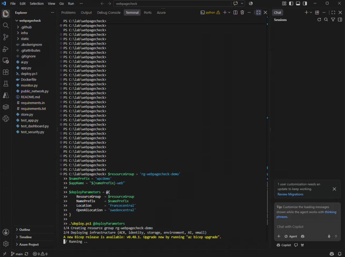Screen dimensions: 345x257
Task: Add context to chat with plus icon
Action: 279,237
